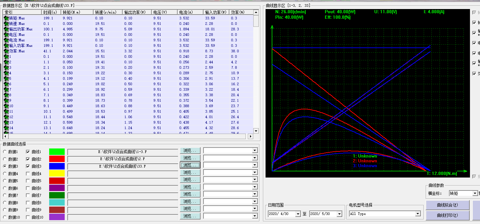Select the 数据5 radio button

point(4,180)
